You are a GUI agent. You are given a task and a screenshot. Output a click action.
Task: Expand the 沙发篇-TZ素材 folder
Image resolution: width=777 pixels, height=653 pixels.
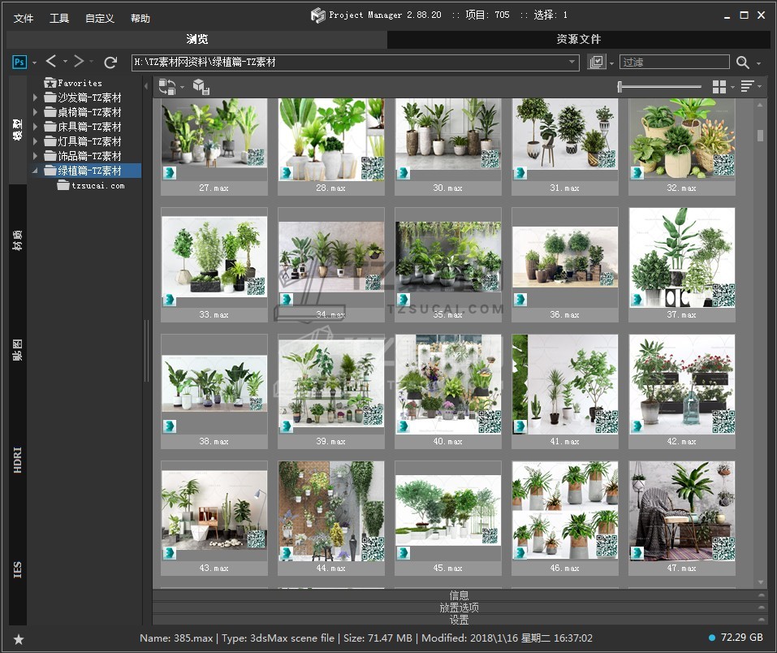pos(35,97)
